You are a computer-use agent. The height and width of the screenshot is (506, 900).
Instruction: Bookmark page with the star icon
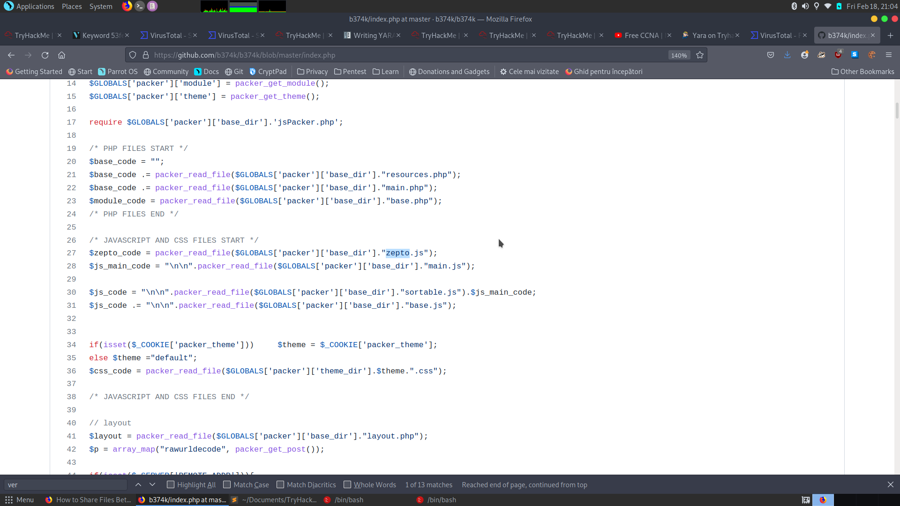(700, 55)
